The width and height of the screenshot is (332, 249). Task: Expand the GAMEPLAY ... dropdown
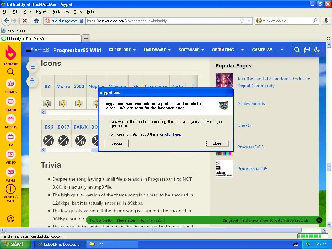pos(267,50)
